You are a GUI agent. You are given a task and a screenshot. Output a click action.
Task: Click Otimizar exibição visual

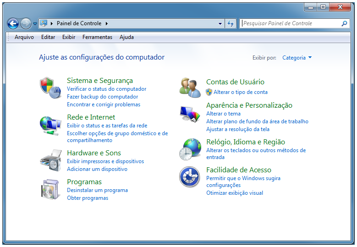tap(235, 193)
